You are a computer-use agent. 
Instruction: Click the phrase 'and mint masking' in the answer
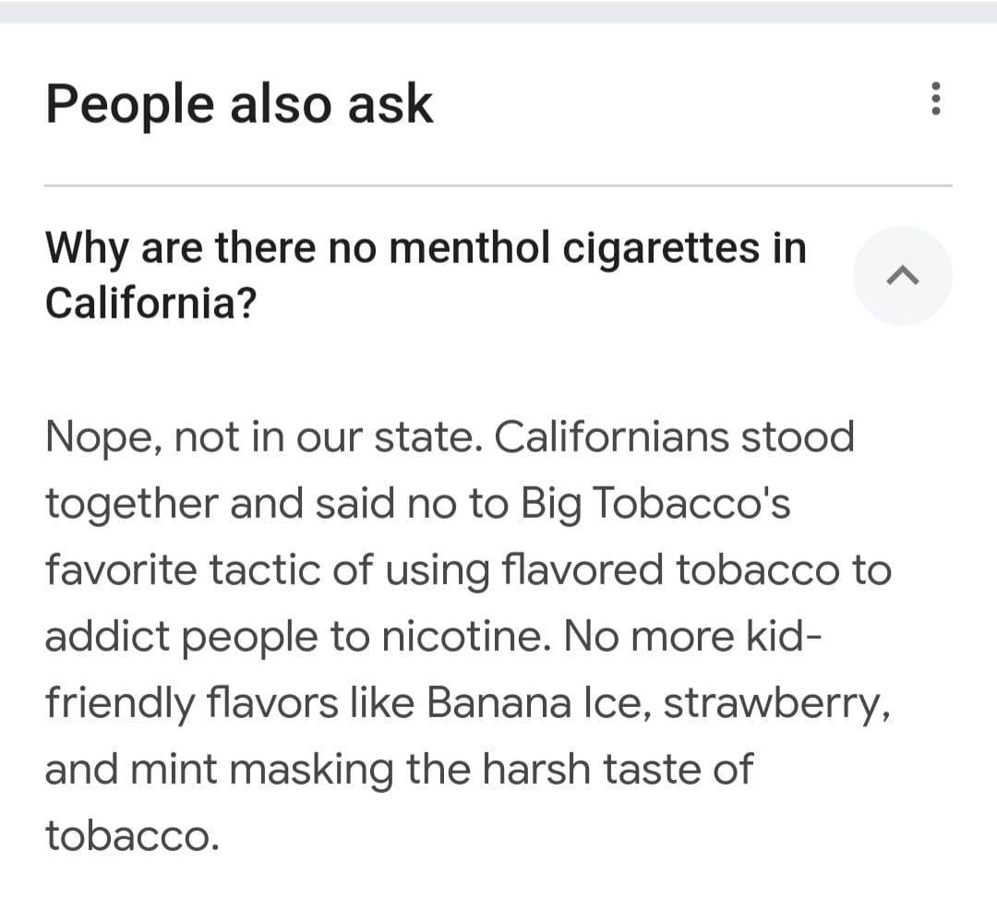click(x=220, y=770)
